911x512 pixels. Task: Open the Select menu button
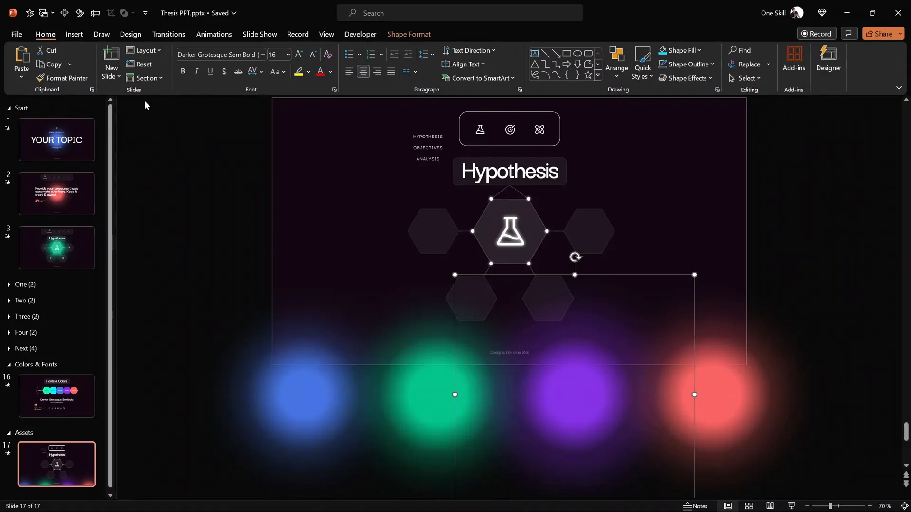pyautogui.click(x=744, y=78)
